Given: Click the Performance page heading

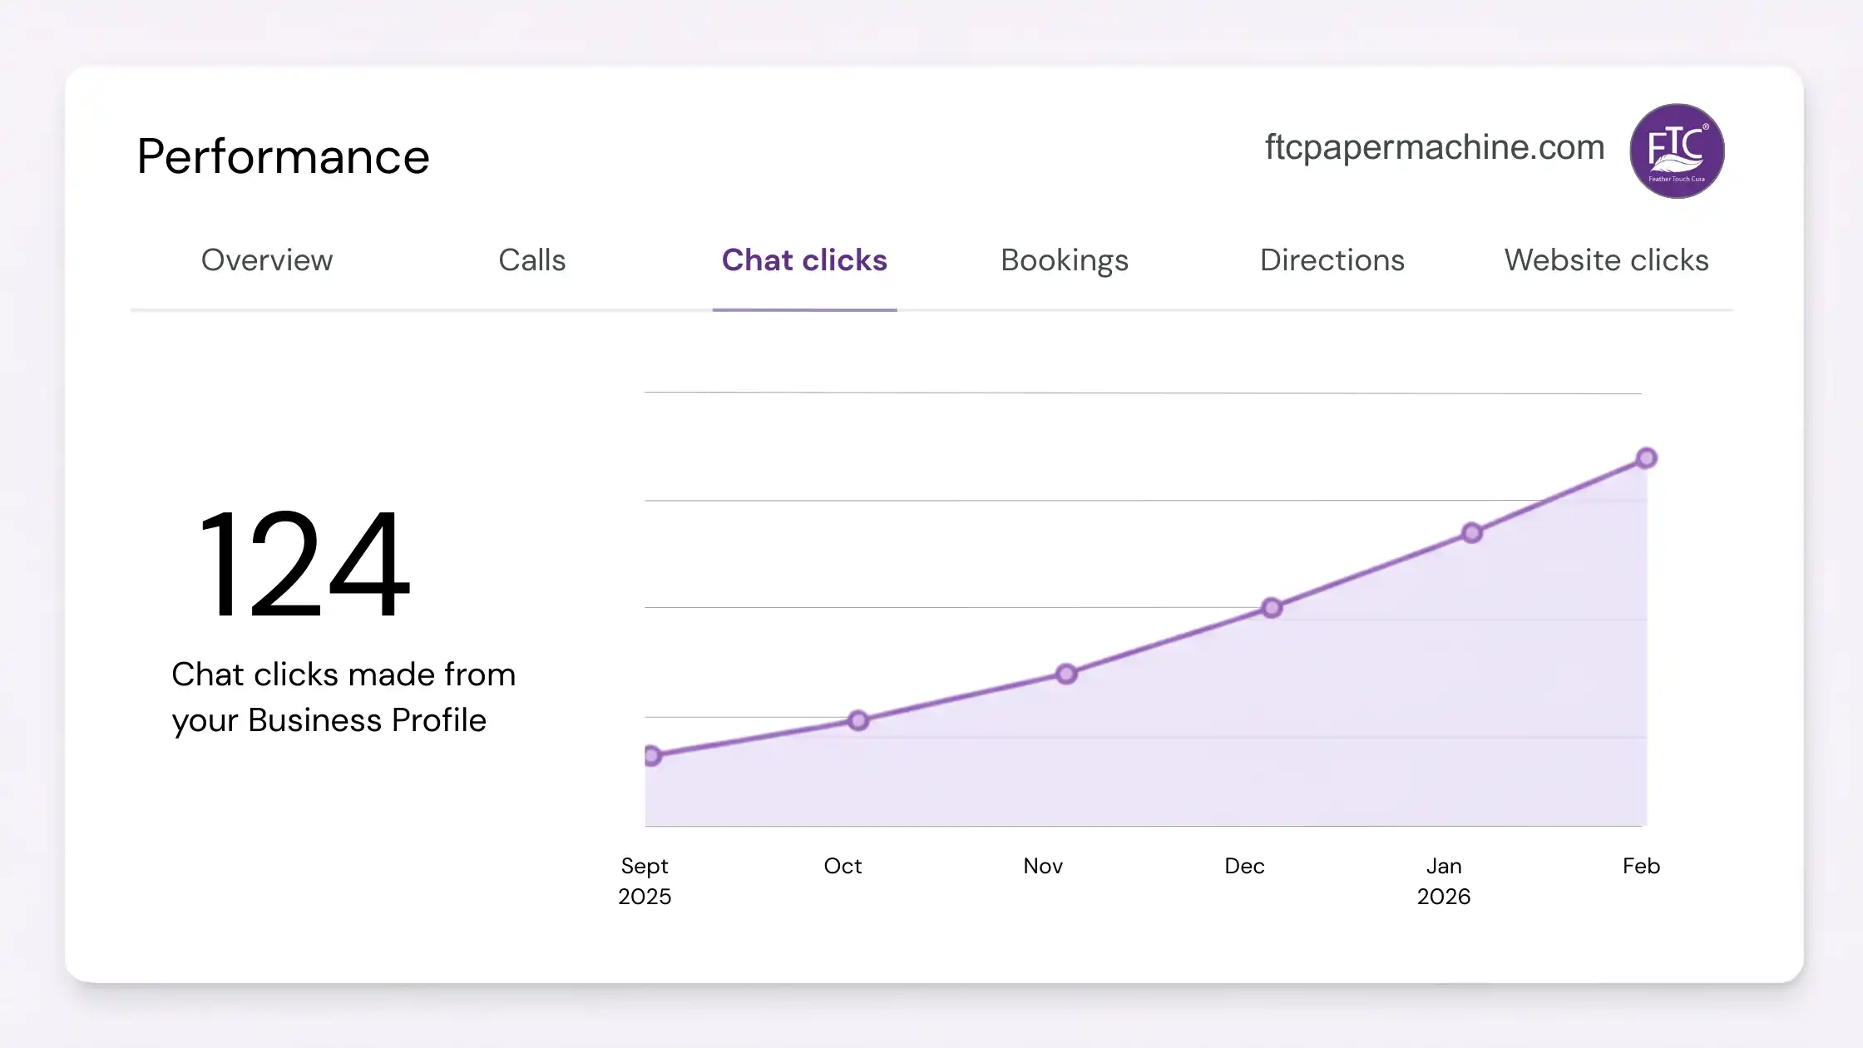Looking at the screenshot, I should point(284,156).
